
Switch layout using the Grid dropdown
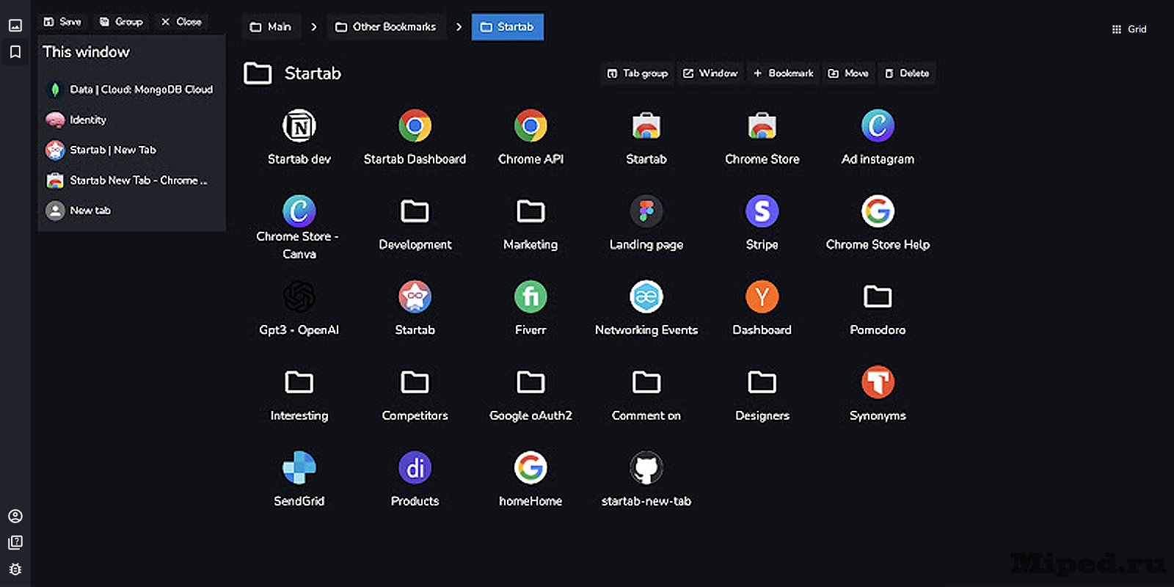point(1129,29)
